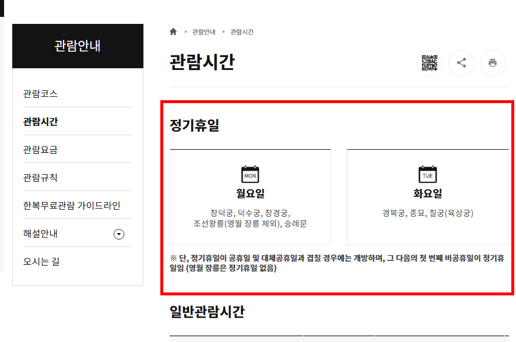
Task: Select the TUE calendar icon under 정기휴일
Action: pyautogui.click(x=427, y=174)
